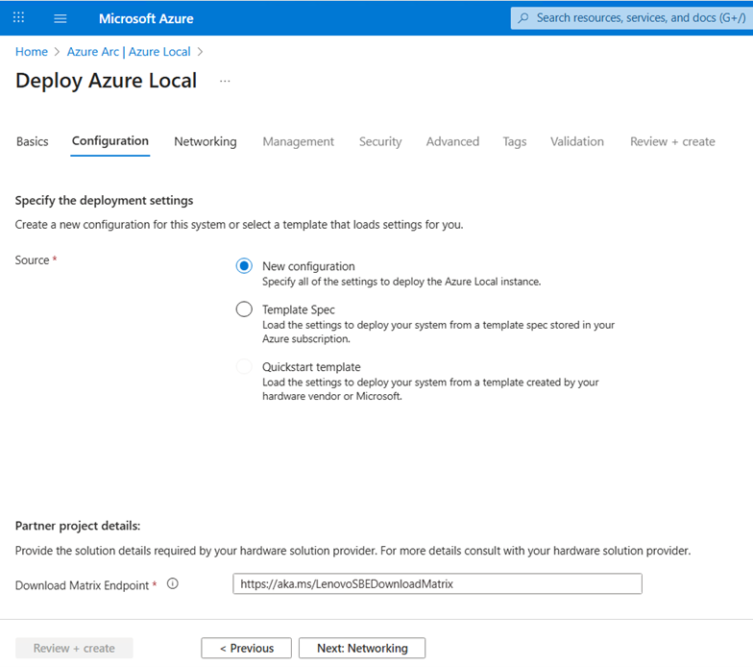Open Azure Arc | Azure Local breadcrumb
The image size is (753, 667).
tap(129, 52)
